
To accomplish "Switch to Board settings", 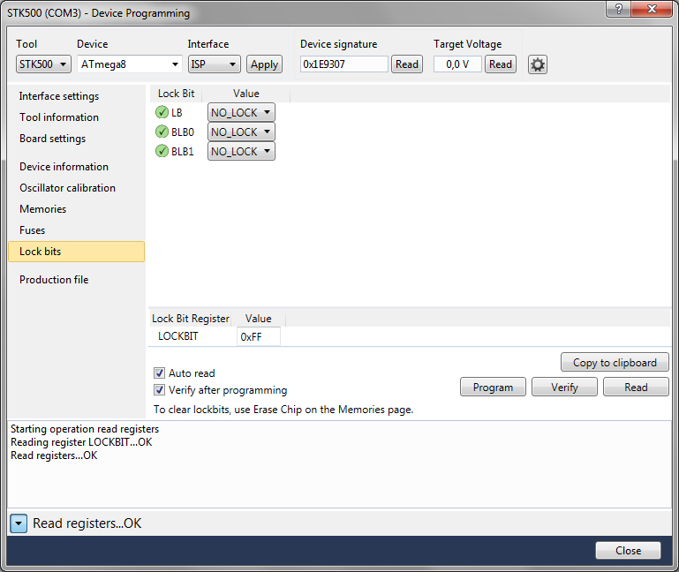I will pos(52,139).
